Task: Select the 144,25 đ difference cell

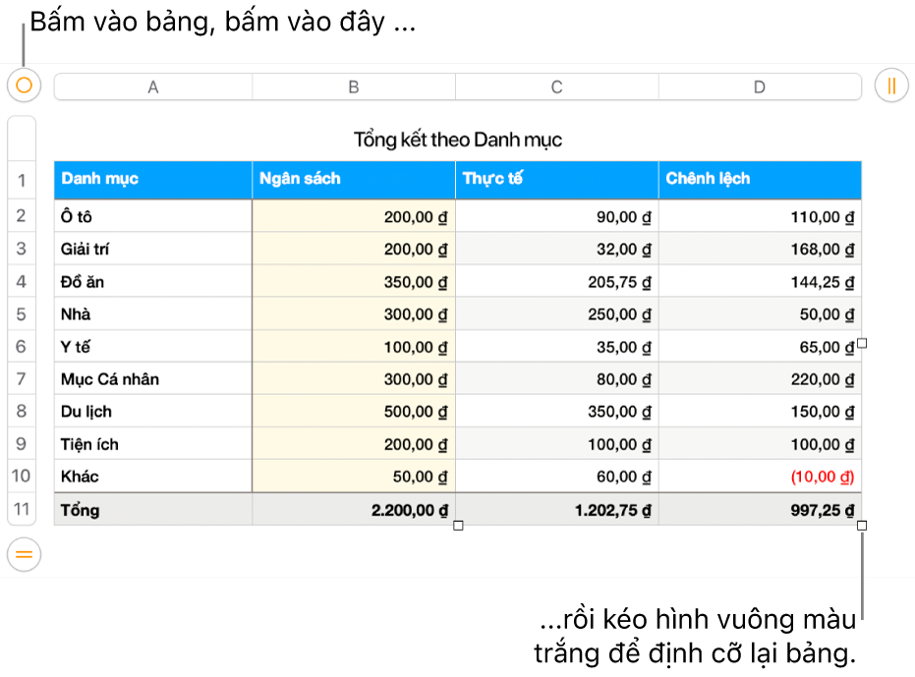Action: pos(760,281)
